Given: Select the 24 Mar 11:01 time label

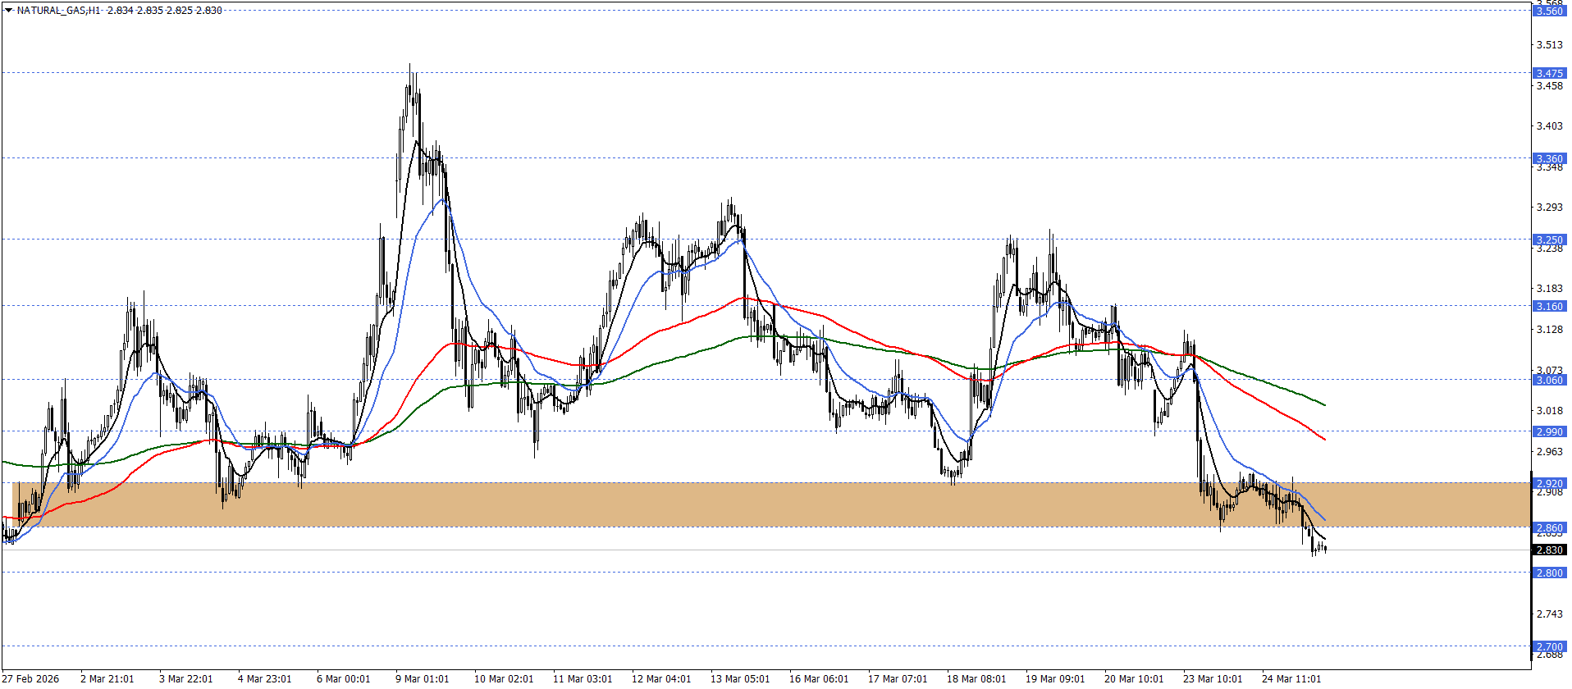Looking at the screenshot, I should point(1291,678).
